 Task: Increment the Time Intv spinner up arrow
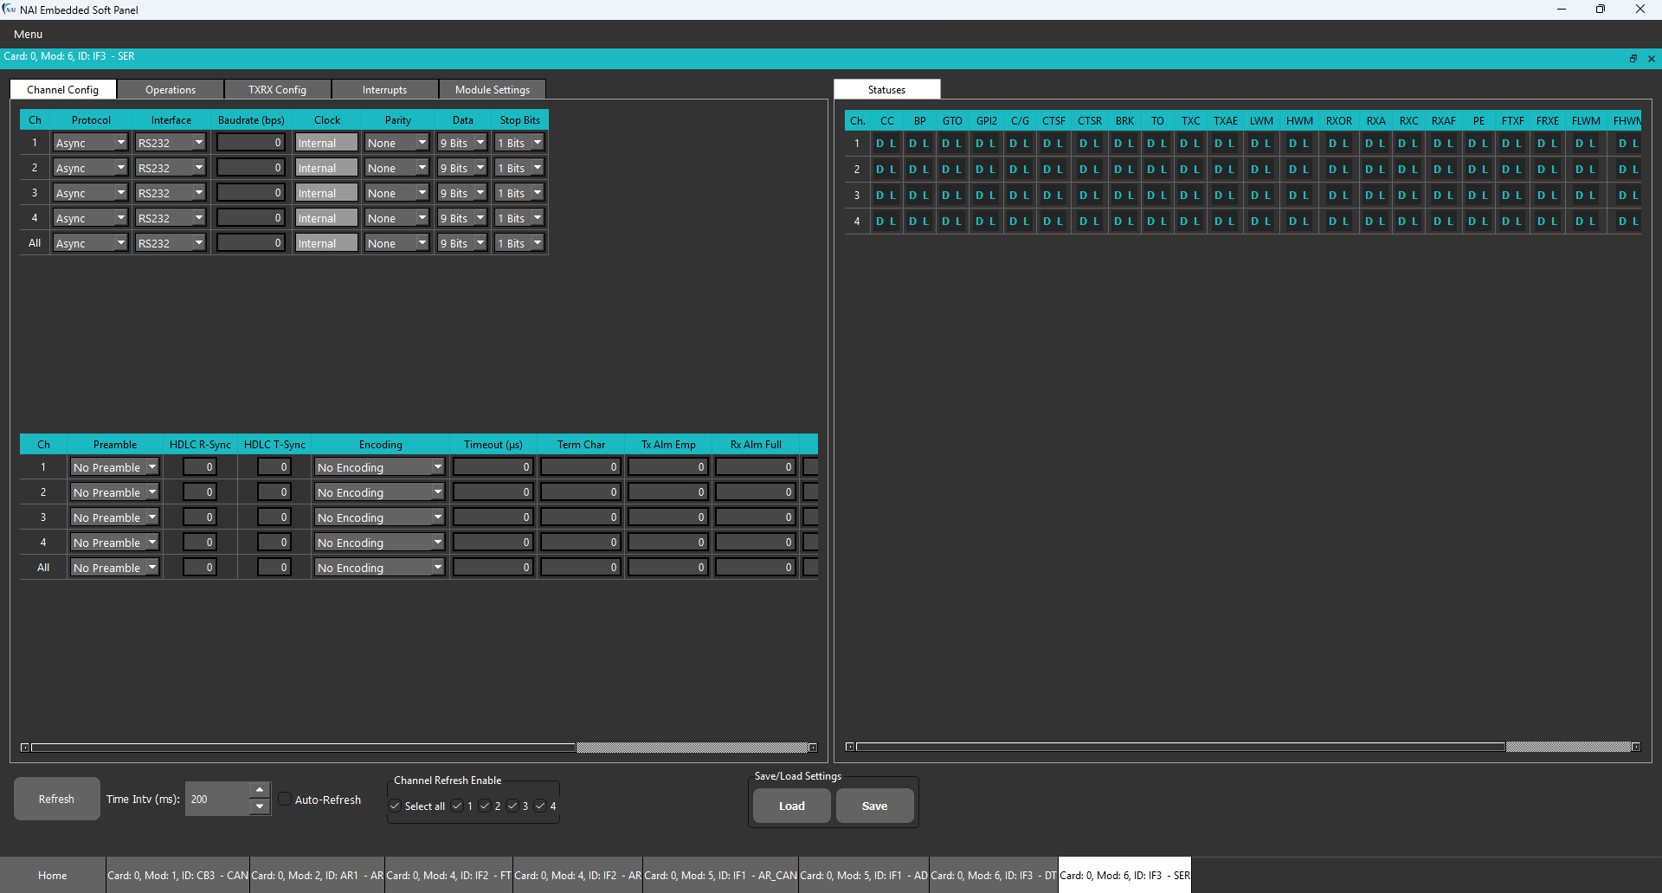click(x=260, y=790)
